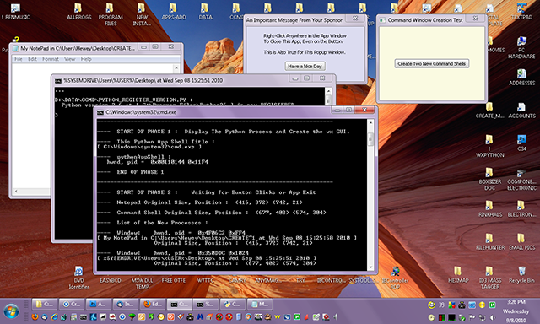Open the Format menu in My NotePad

tap(51, 59)
